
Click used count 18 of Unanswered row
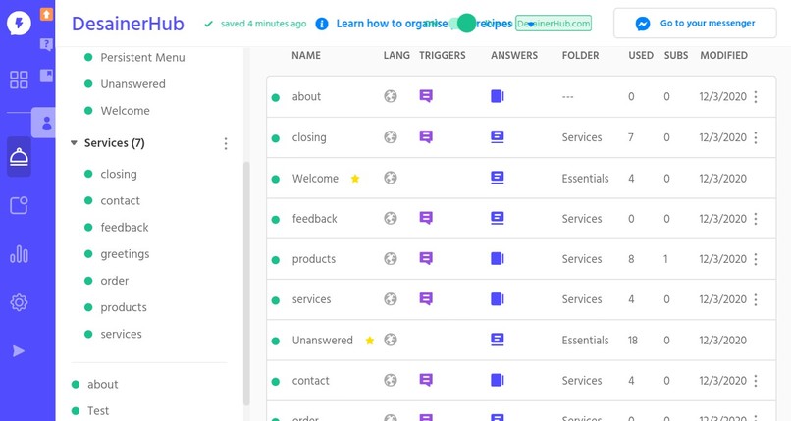633,341
